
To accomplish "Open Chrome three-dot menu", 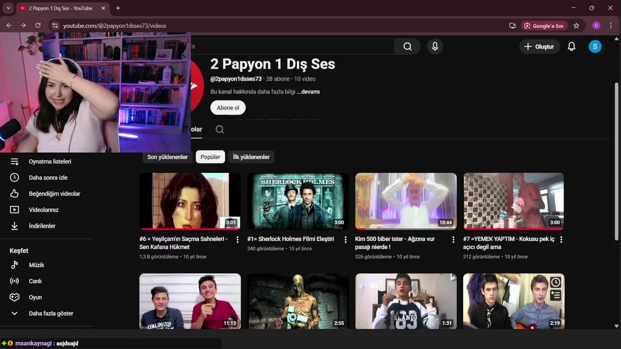I will (x=611, y=26).
